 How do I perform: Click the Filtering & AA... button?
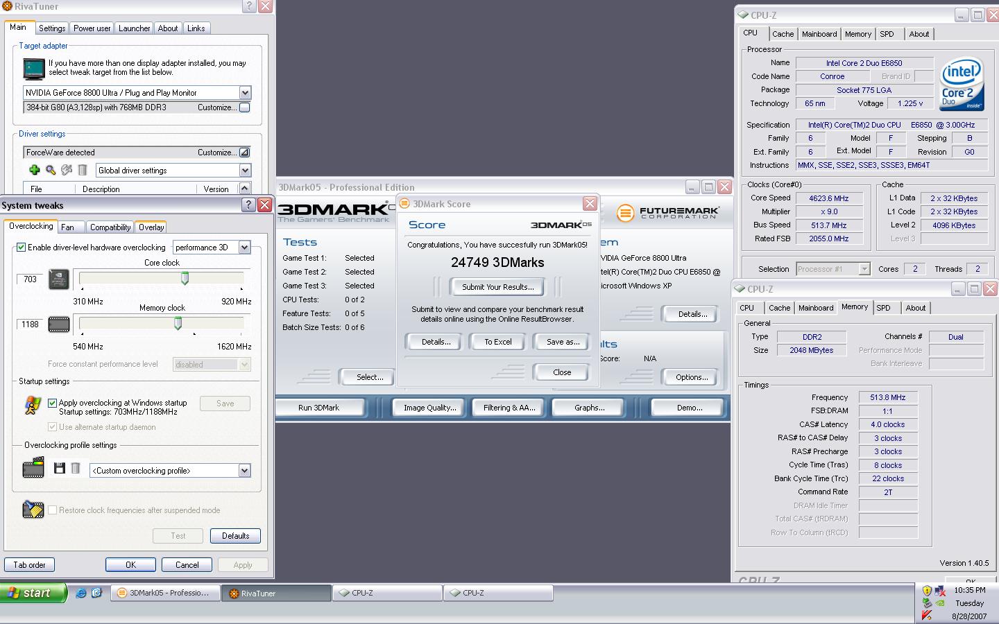click(509, 408)
